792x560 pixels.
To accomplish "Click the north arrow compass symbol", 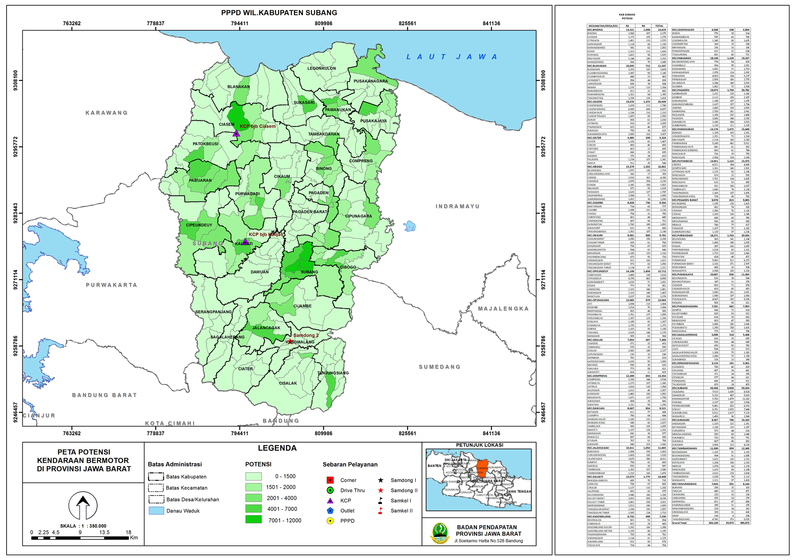I will [83, 506].
